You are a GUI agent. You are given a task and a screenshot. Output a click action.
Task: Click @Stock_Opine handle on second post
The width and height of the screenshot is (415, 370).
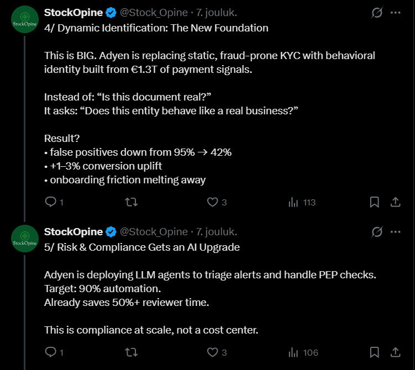pyautogui.click(x=154, y=231)
